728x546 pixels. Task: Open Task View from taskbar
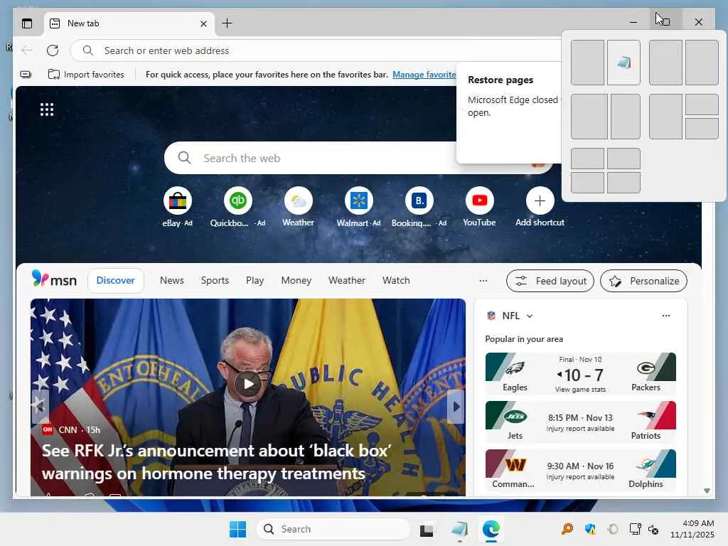click(427, 529)
